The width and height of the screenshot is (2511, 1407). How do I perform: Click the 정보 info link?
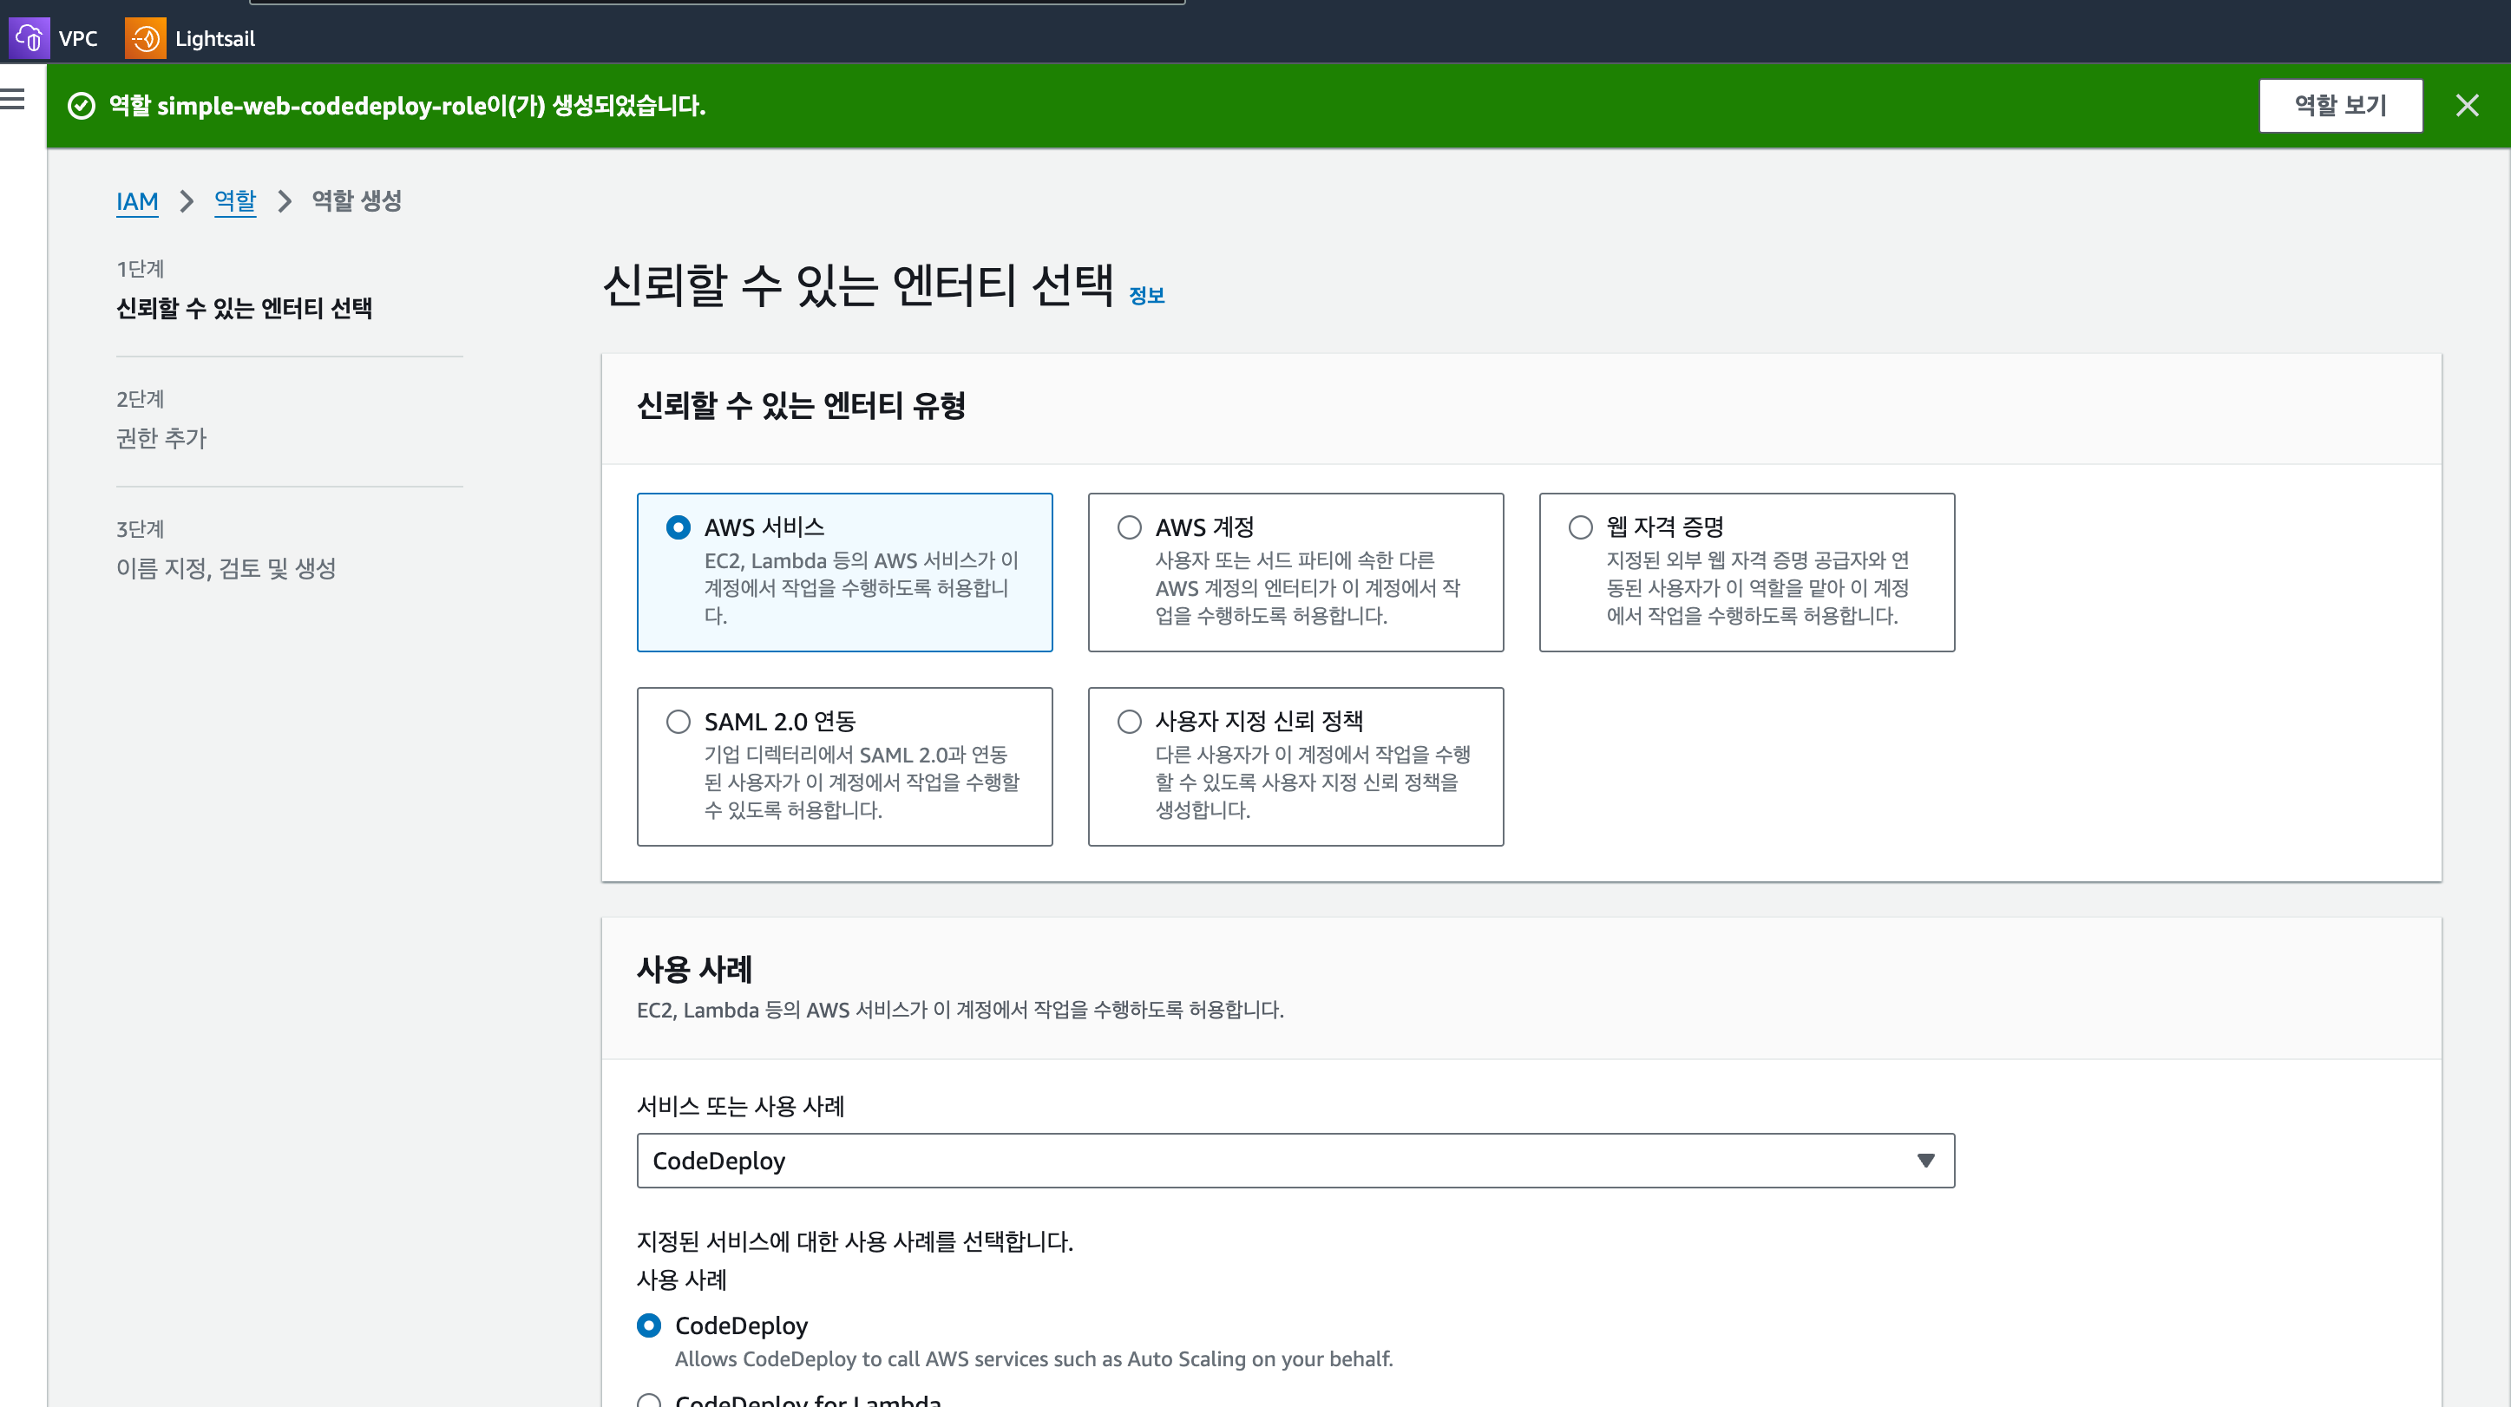[x=1146, y=295]
